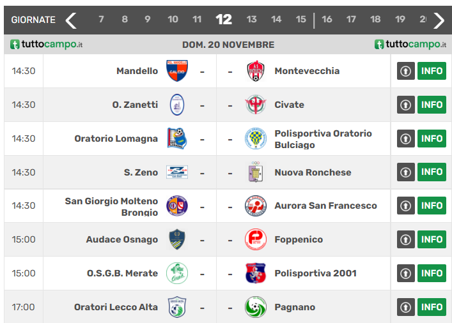Click the Oratorio Lomagna club logo
Image resolution: width=452 pixels, height=323 pixels.
coord(177,139)
